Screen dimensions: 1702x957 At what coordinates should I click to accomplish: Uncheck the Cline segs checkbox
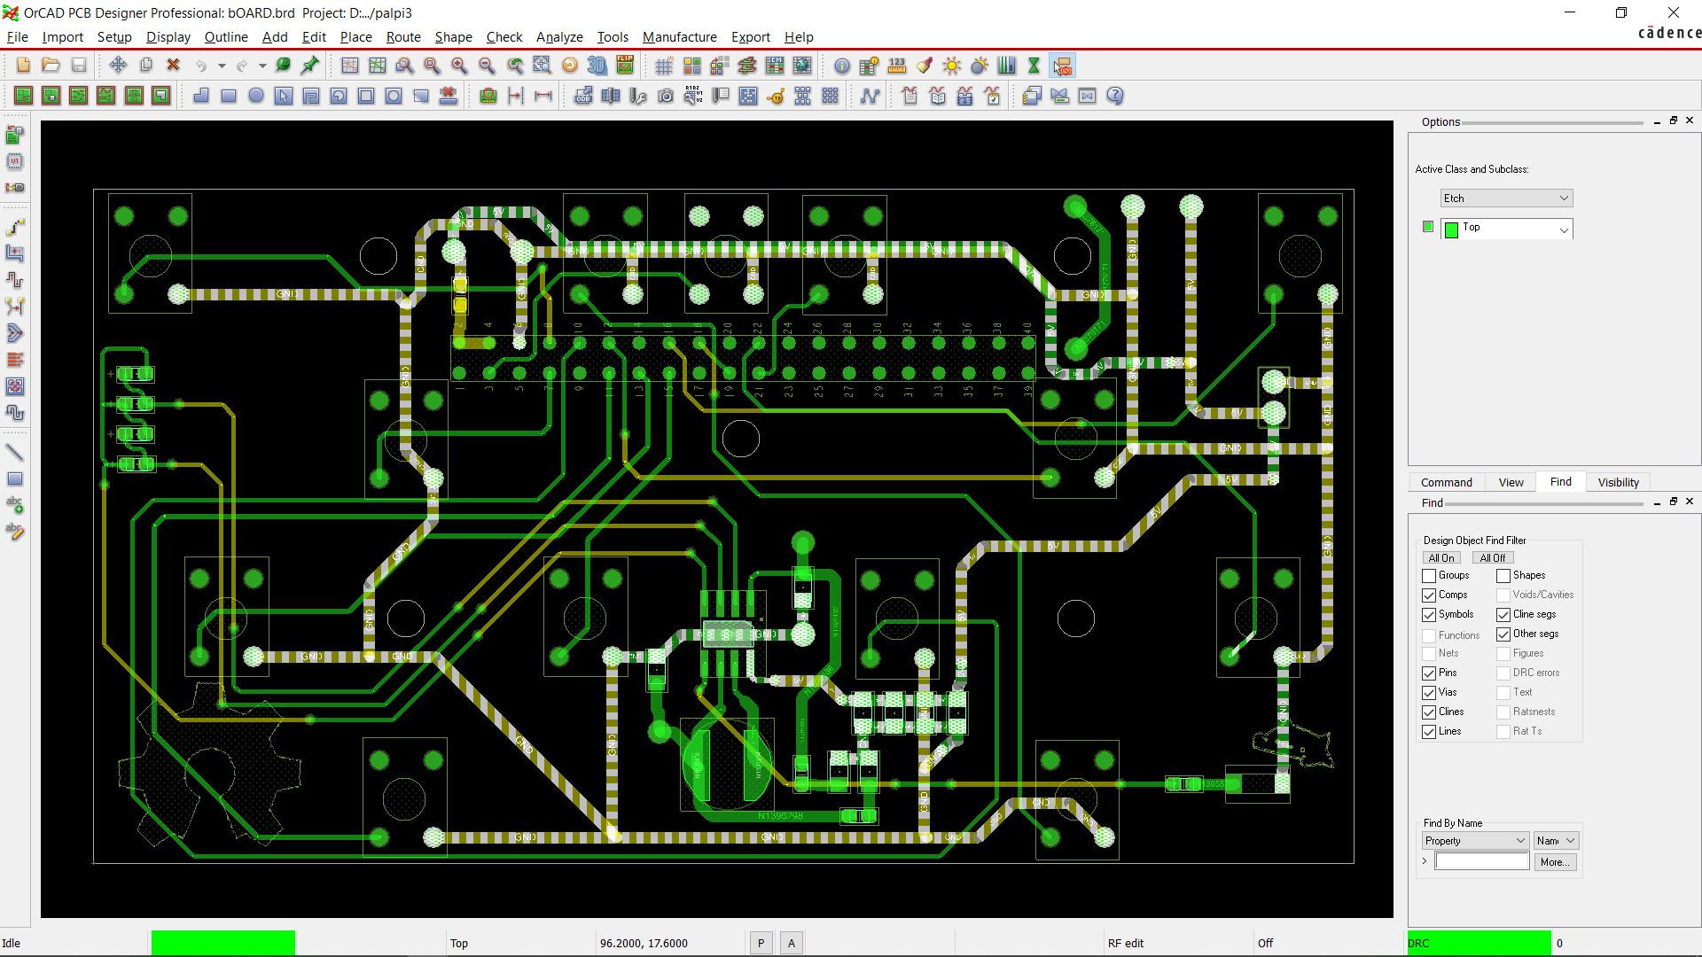pos(1503,615)
